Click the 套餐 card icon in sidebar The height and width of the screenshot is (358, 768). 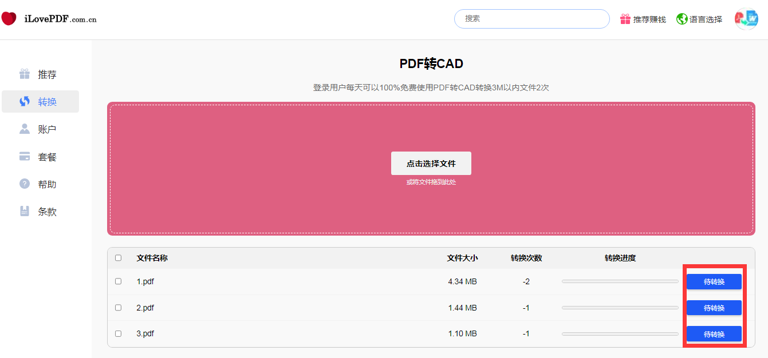coord(24,156)
